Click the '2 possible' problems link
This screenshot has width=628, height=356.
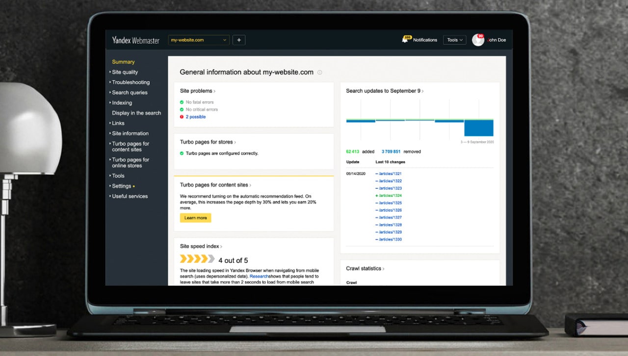(x=196, y=117)
